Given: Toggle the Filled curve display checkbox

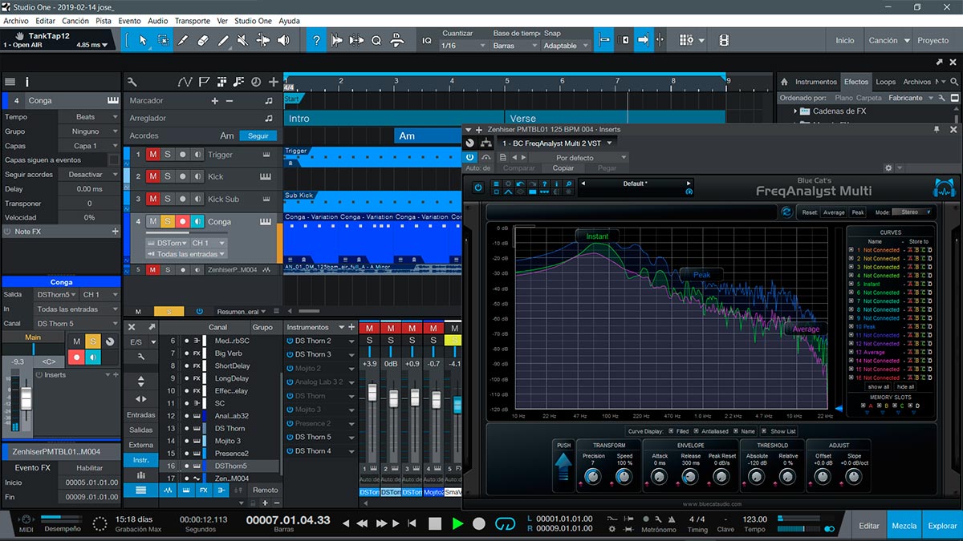Looking at the screenshot, I should 671,431.
